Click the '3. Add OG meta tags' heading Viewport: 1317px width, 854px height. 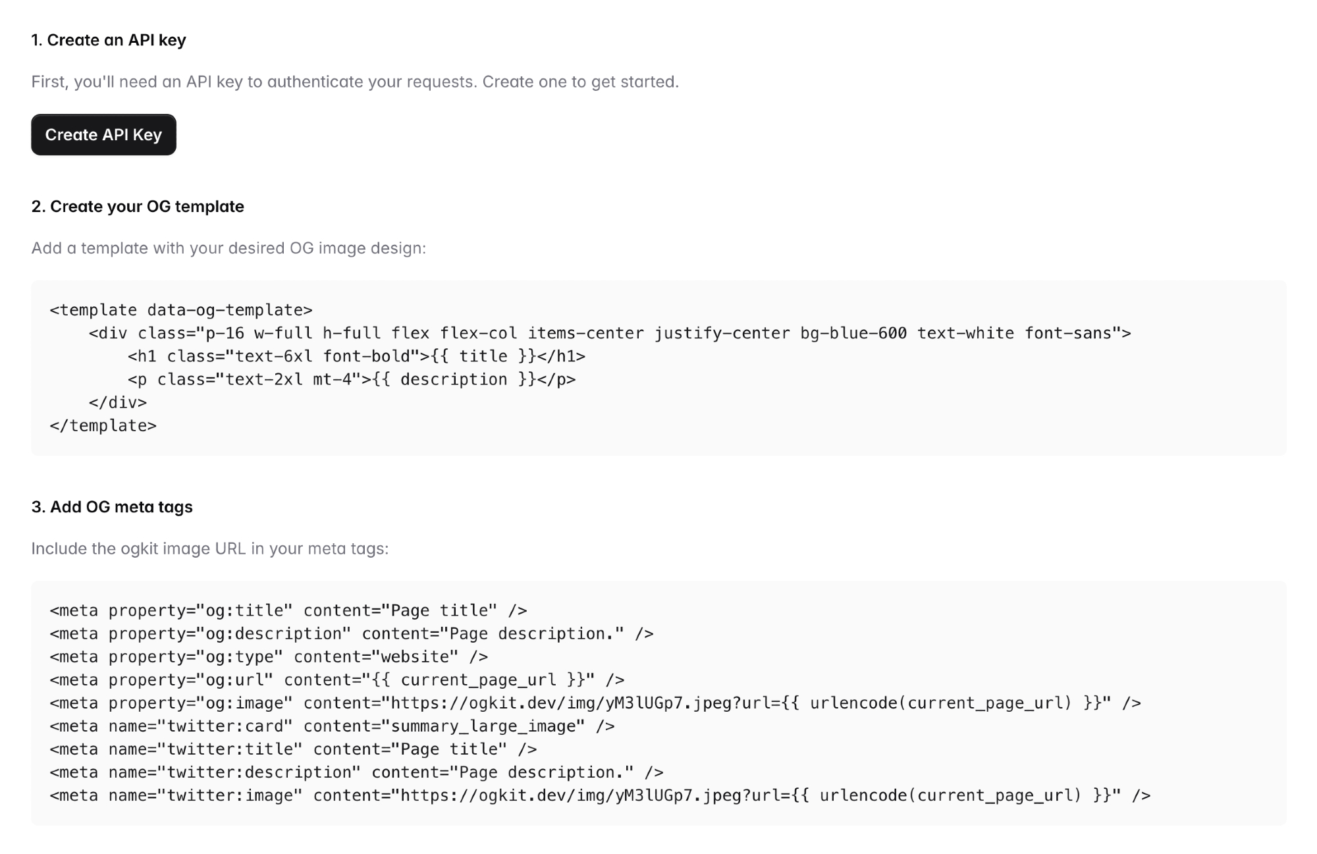point(112,507)
